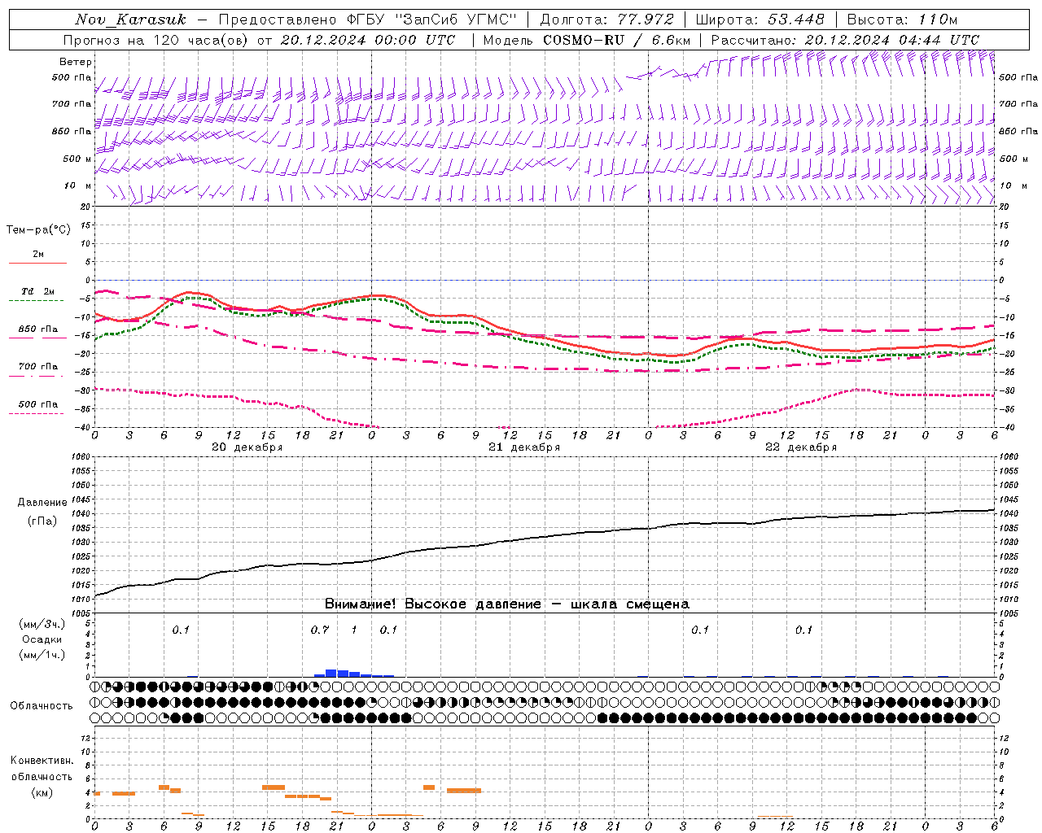Click the Долгота: 77.972 value

tap(606, 20)
